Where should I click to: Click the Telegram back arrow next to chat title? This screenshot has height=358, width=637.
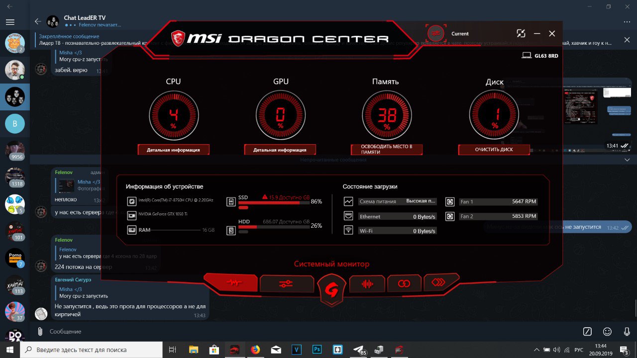[38, 21]
